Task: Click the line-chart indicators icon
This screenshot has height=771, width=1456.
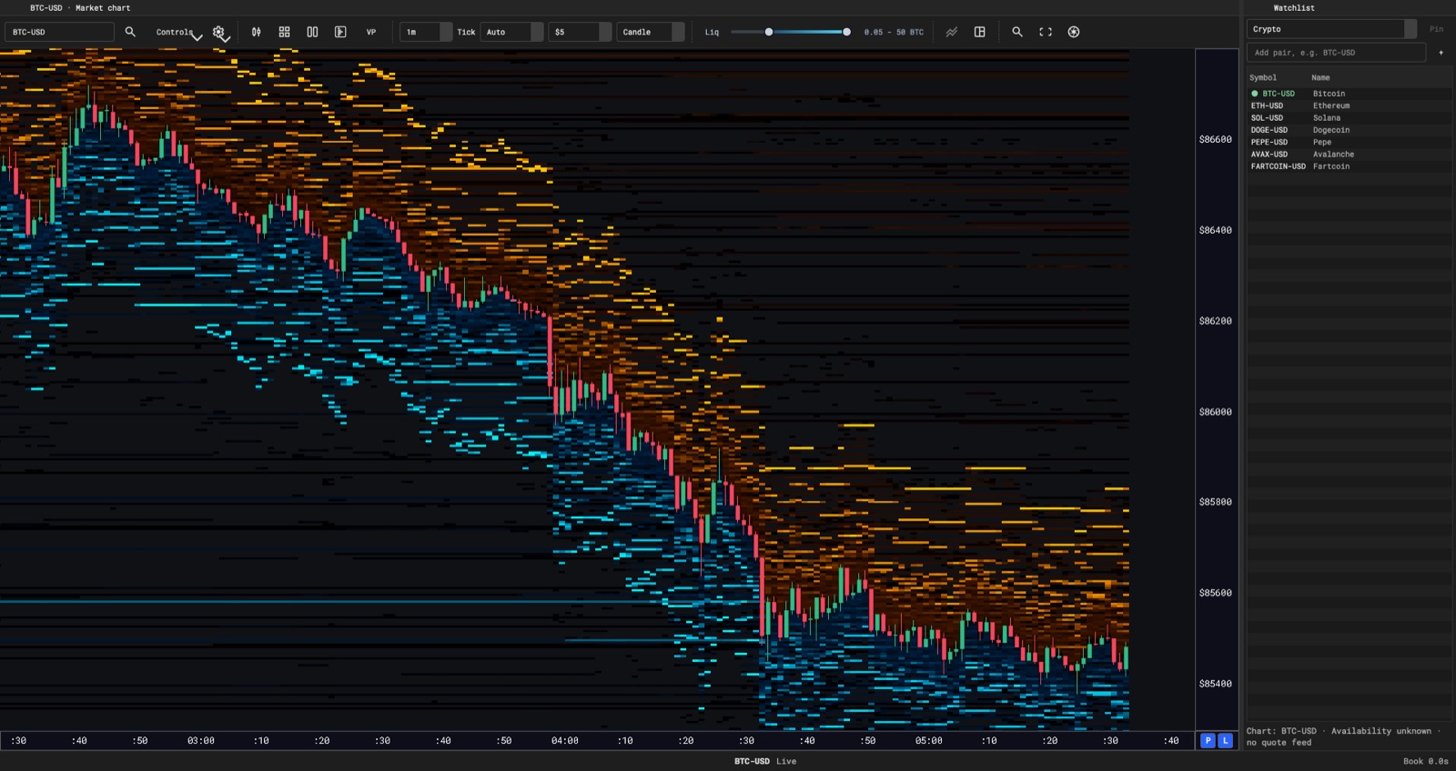Action: click(x=952, y=32)
